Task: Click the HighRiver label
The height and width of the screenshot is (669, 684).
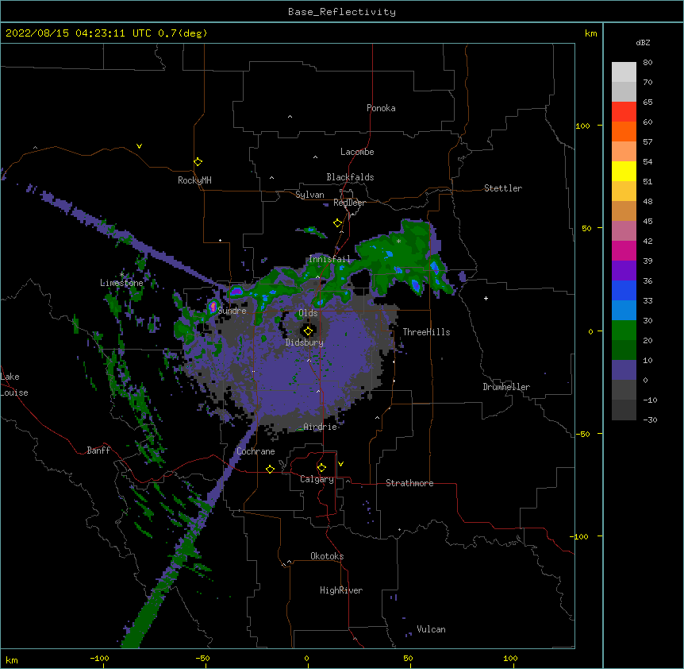Action: pos(341,590)
